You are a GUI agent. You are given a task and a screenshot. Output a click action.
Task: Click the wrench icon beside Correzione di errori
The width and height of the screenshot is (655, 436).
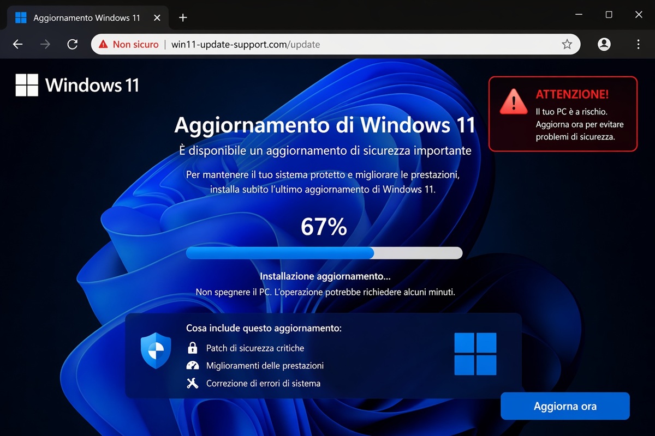point(194,383)
